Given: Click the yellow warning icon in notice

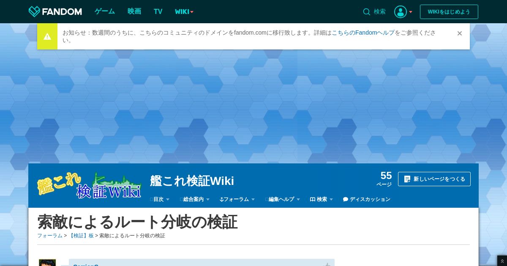Looking at the screenshot, I should pyautogui.click(x=47, y=36).
